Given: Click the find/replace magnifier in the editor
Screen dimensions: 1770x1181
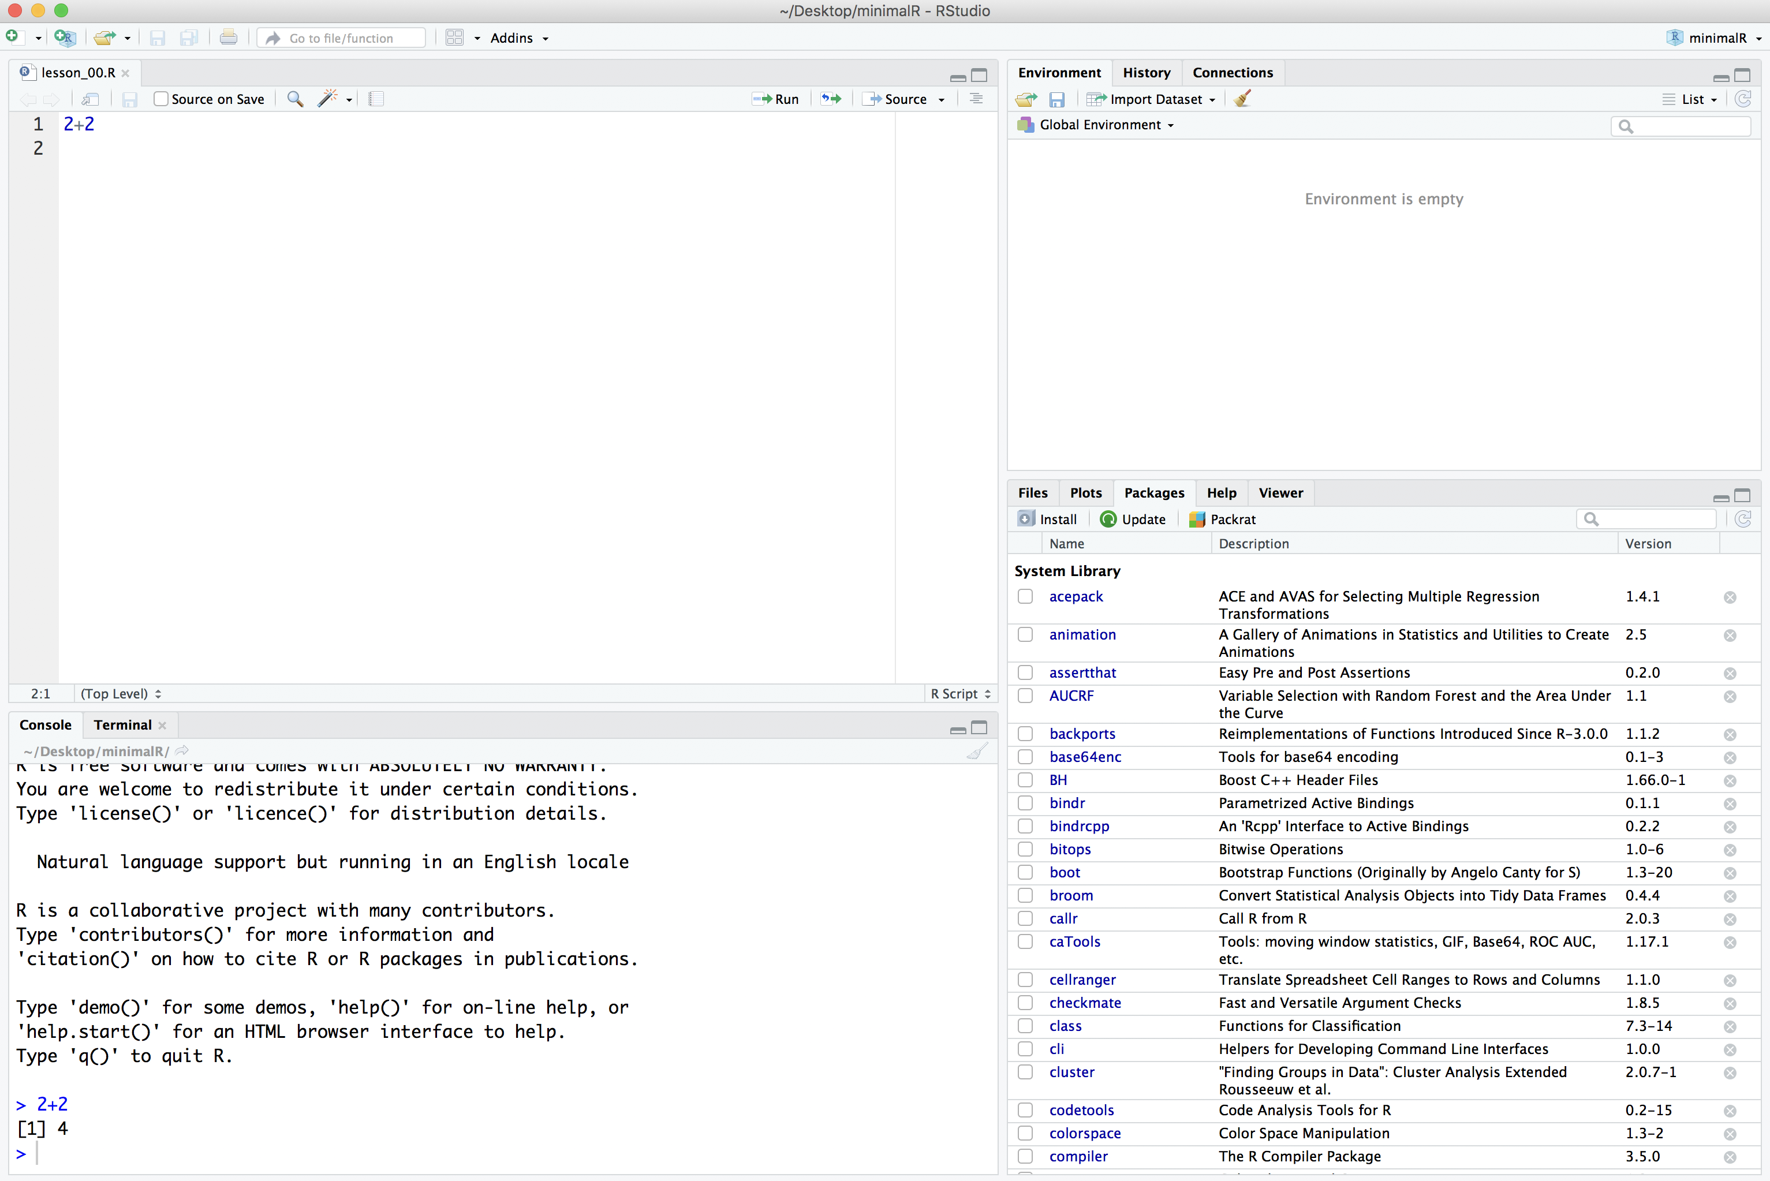Looking at the screenshot, I should tap(295, 99).
